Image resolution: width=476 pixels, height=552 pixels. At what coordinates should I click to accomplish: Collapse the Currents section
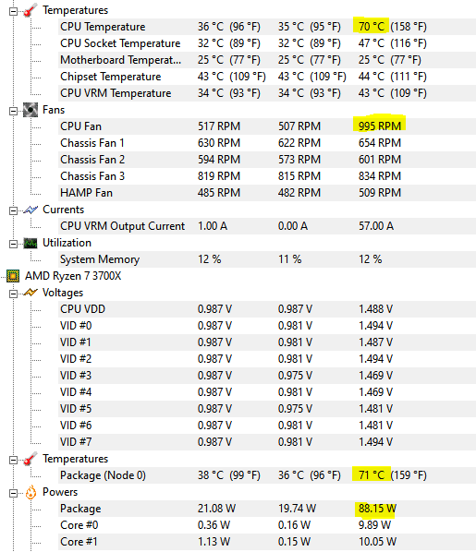(13, 211)
